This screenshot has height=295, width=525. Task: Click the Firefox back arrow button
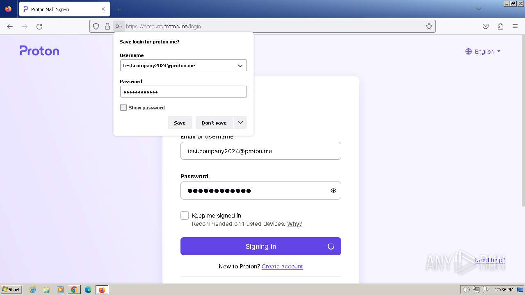coord(10,26)
